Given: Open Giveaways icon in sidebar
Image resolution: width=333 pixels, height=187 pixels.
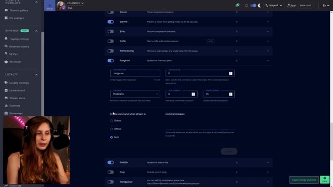Looking at the screenshot, I should pyautogui.click(x=6, y=113).
